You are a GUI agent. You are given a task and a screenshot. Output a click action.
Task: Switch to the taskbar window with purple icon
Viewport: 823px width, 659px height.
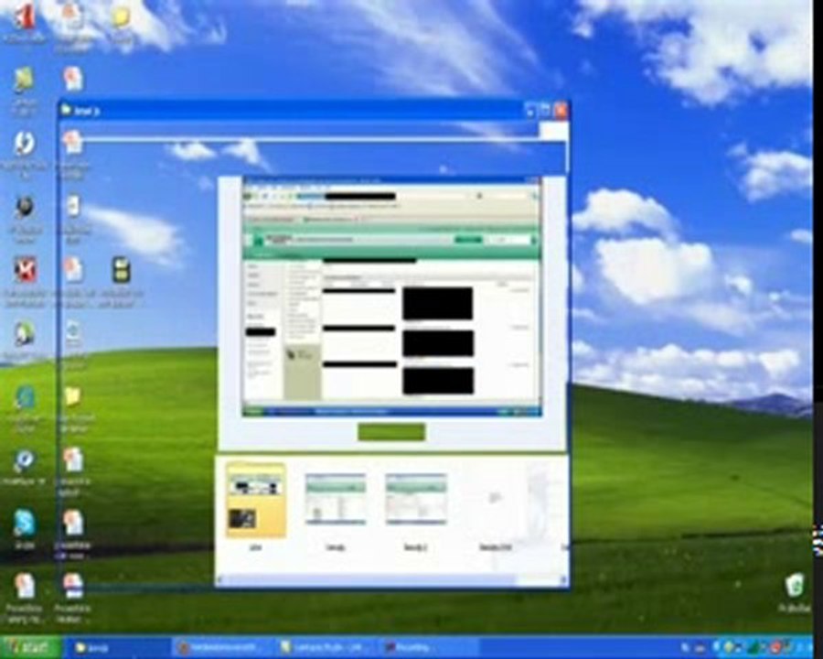click(428, 647)
